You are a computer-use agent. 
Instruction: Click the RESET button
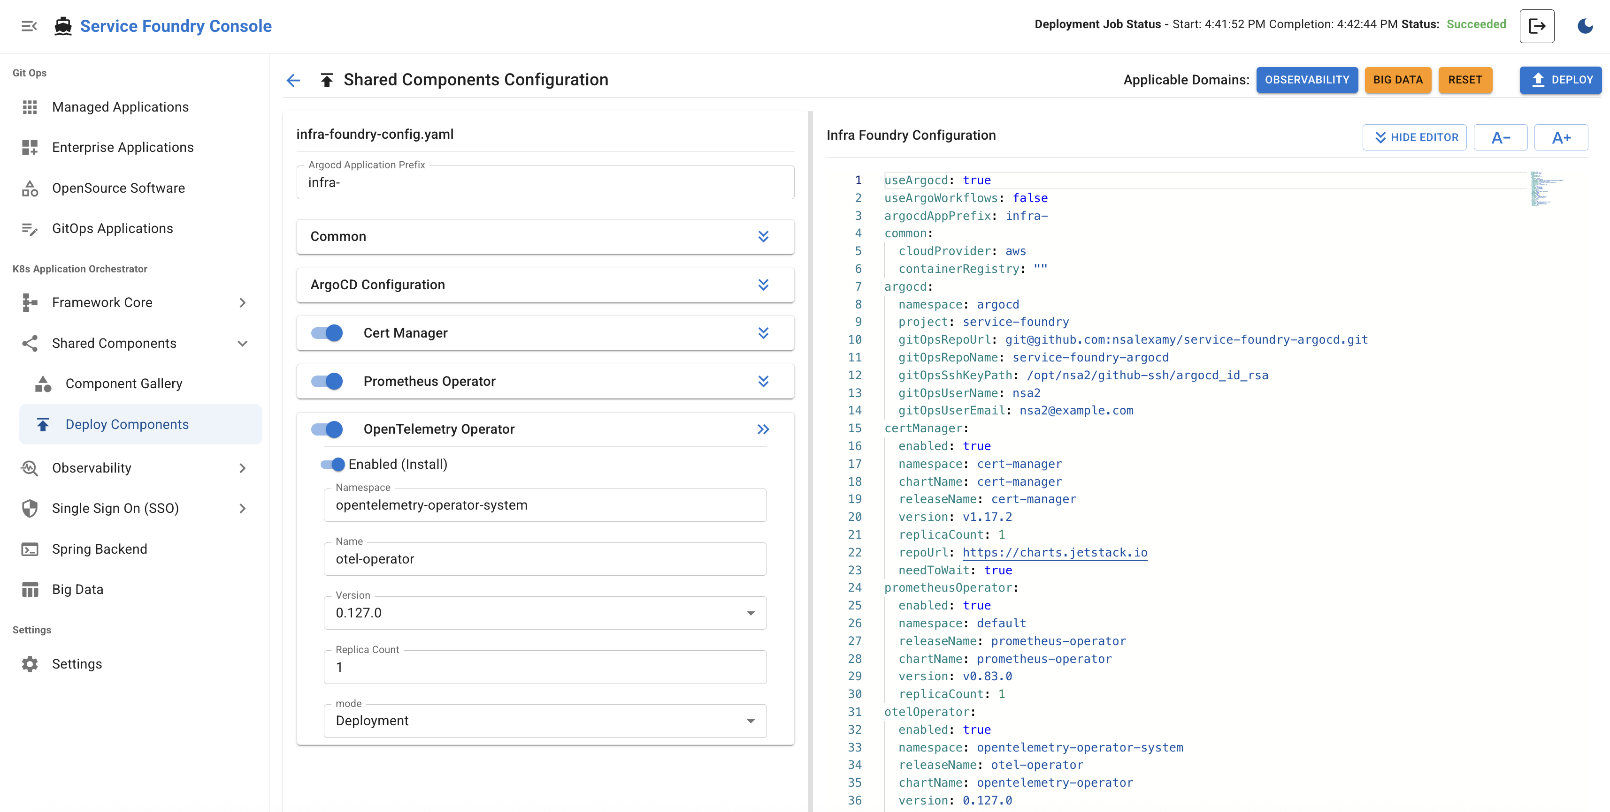[x=1465, y=80]
